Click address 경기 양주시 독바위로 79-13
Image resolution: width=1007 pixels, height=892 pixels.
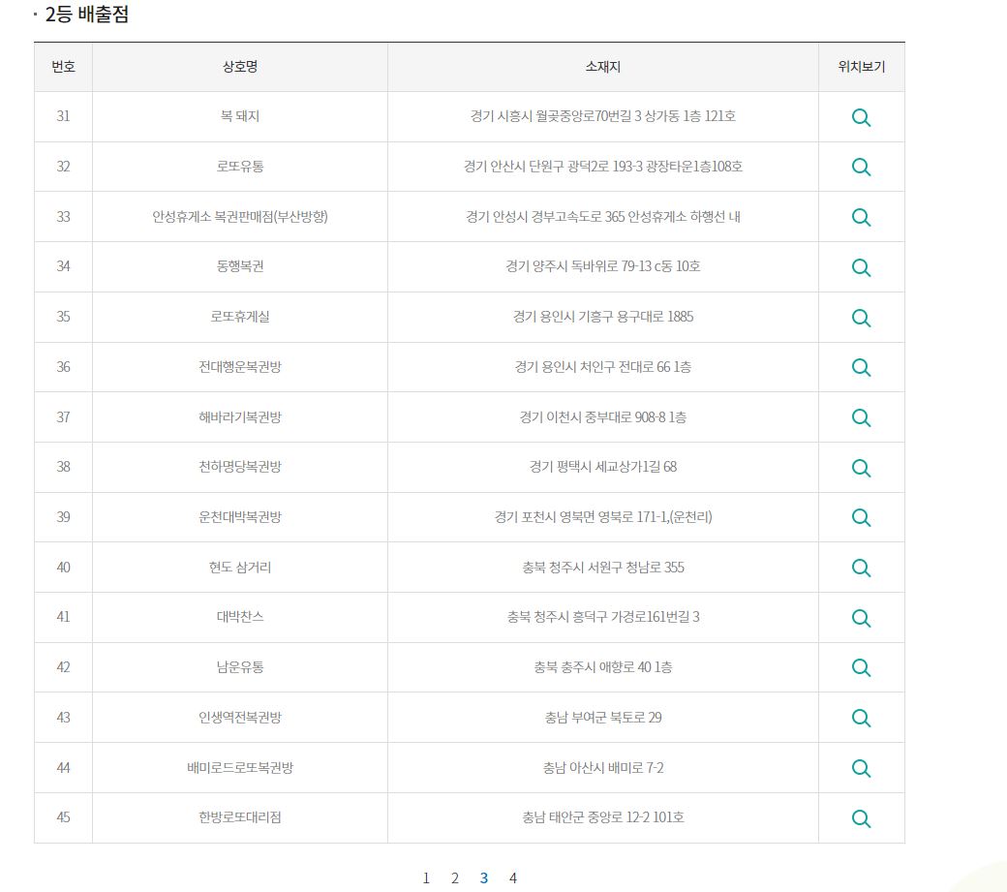point(579,266)
